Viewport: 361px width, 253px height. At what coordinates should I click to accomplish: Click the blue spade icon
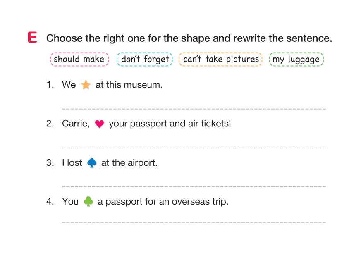[x=92, y=163]
